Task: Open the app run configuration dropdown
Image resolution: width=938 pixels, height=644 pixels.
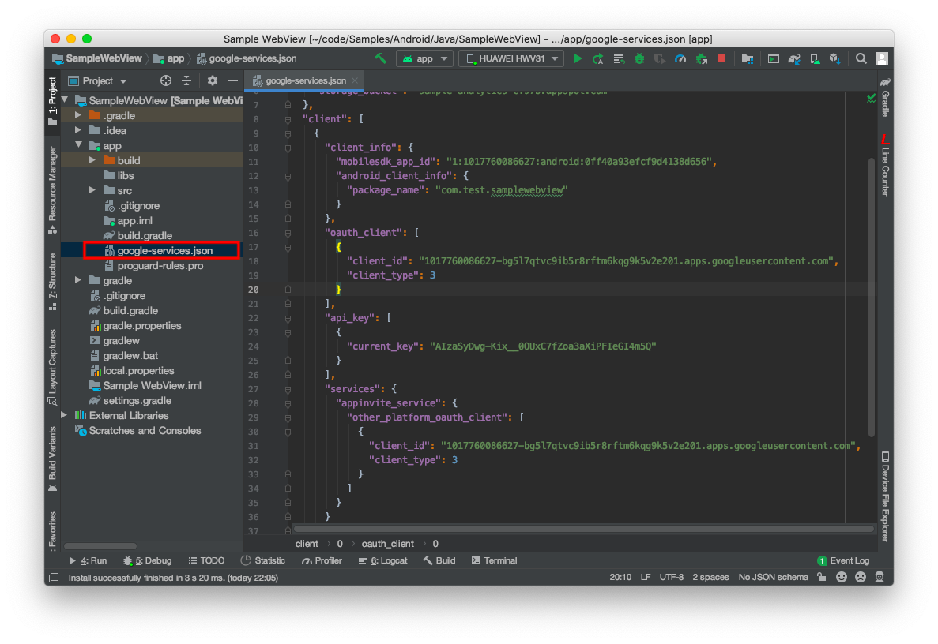Action: click(424, 58)
